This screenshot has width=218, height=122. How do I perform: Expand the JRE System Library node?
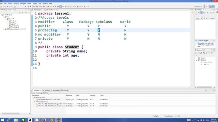4,29
